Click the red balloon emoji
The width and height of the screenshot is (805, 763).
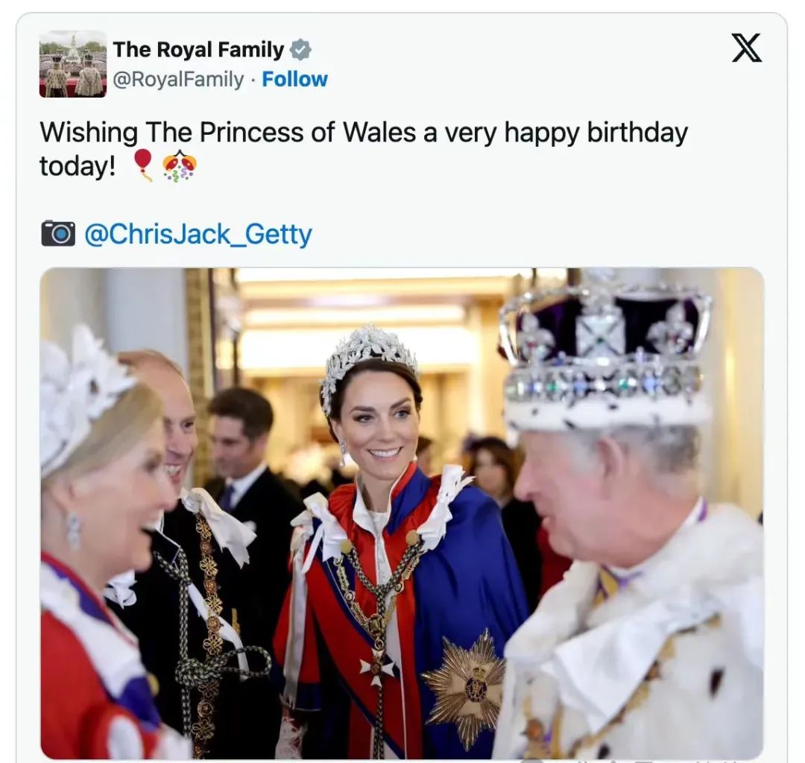pyautogui.click(x=142, y=165)
